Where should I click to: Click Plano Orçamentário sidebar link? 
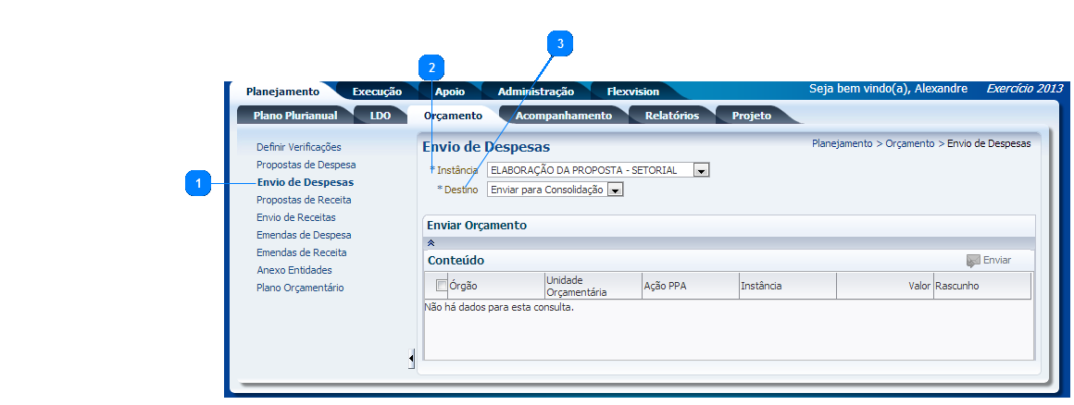click(300, 288)
